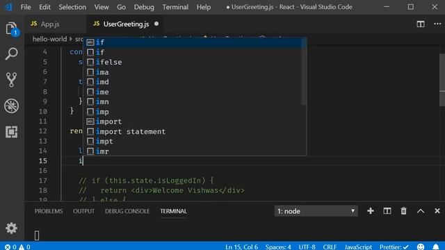Open the File menu
445x250 pixels.
[x=26, y=7]
